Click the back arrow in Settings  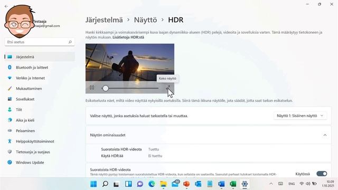(6, 6)
